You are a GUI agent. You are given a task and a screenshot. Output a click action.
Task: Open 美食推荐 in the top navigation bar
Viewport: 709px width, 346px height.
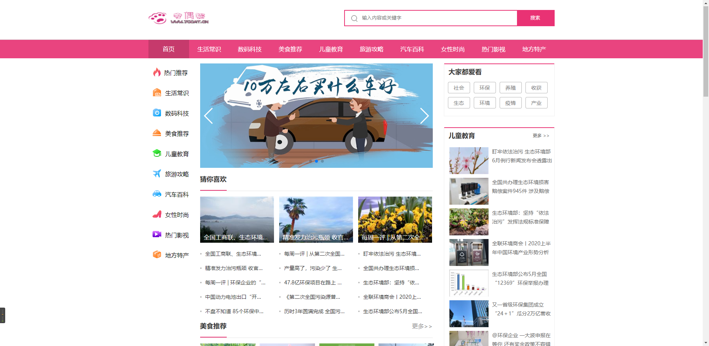click(291, 49)
